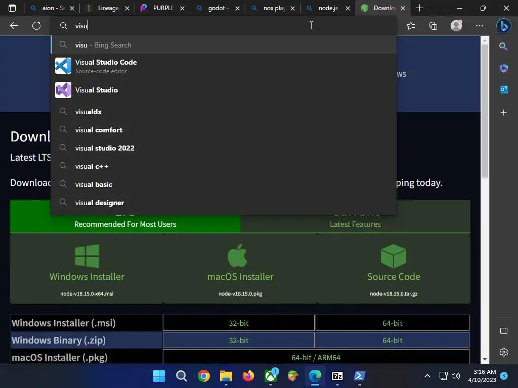Open Collections icon in toolbar
This screenshot has height=388, width=518.
click(x=433, y=26)
